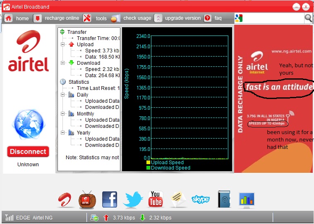Viewport: 314px width, 224px height.
Task: Collapse the Monthly statistics node
Action: (63, 114)
